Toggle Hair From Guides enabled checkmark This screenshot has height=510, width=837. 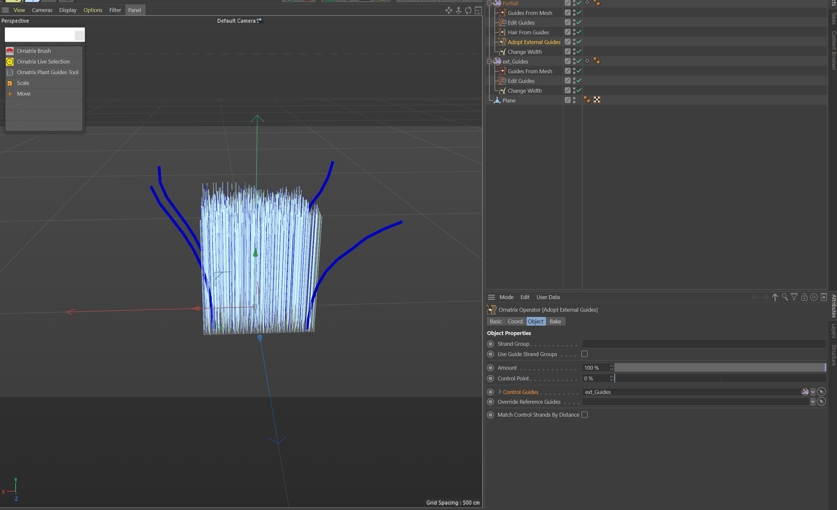pos(579,32)
